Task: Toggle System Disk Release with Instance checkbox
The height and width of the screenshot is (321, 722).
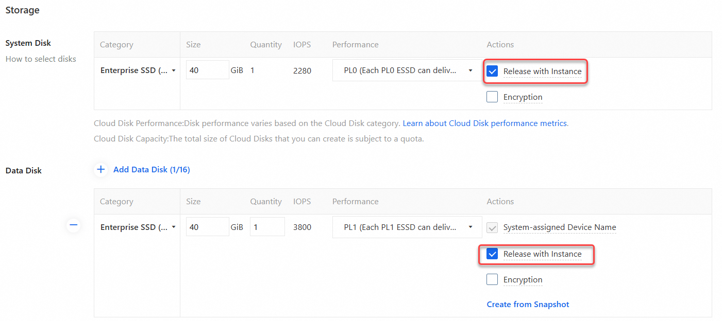Action: pos(492,72)
